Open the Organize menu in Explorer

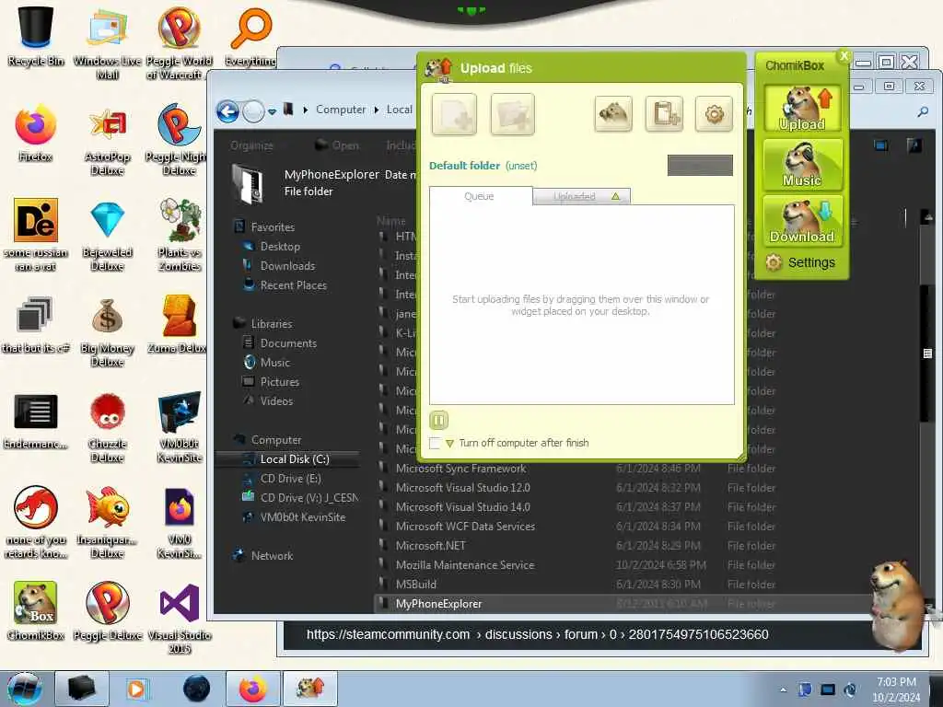(x=252, y=145)
